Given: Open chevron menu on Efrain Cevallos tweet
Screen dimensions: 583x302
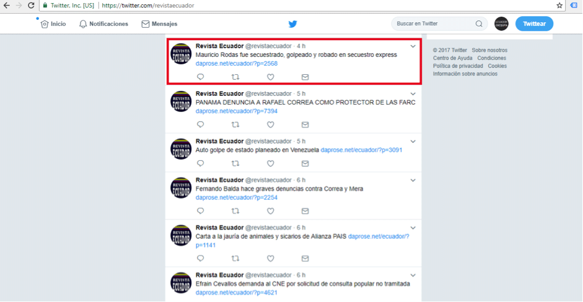Looking at the screenshot, I should pos(413,275).
